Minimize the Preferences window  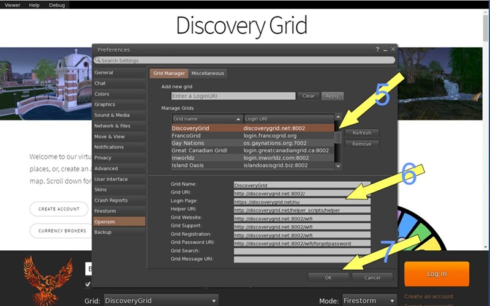(385, 50)
